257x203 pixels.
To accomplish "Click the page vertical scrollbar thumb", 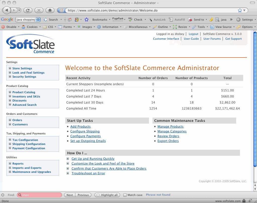I will pos(255,99).
